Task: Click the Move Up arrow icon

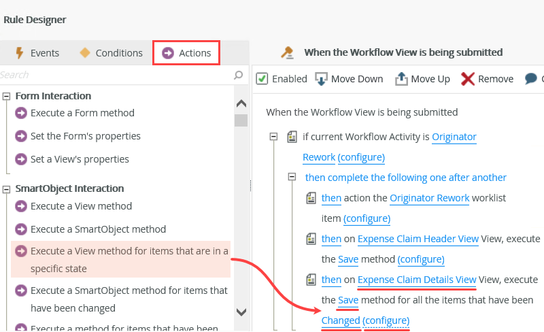Action: (x=401, y=79)
